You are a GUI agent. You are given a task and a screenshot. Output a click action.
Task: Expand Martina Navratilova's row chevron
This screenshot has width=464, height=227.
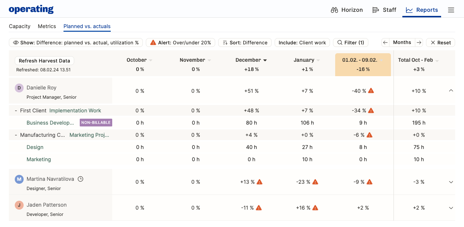pyautogui.click(x=451, y=182)
